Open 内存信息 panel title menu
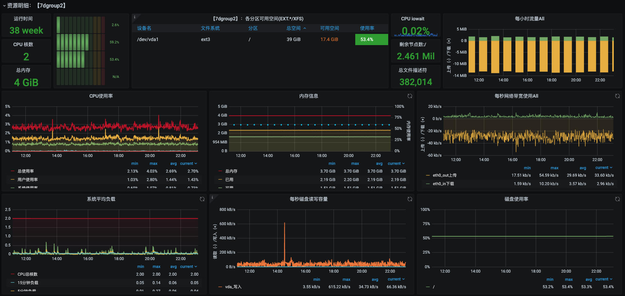The width and height of the screenshot is (625, 296). point(309,96)
